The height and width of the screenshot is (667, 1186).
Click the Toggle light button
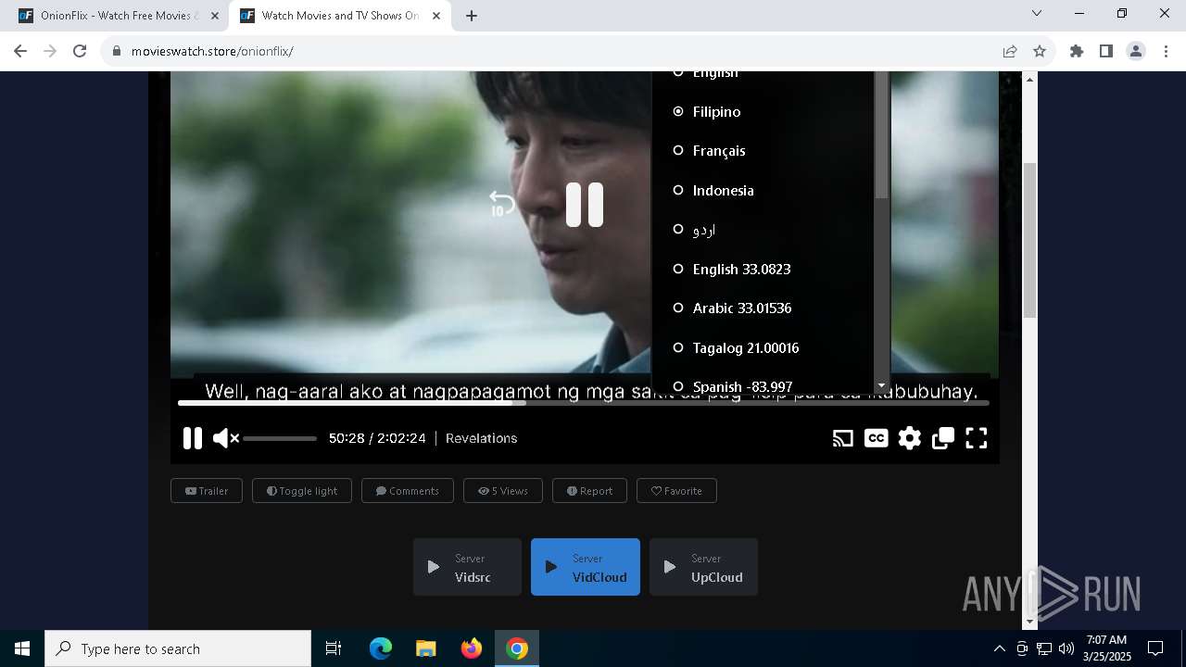pyautogui.click(x=302, y=491)
